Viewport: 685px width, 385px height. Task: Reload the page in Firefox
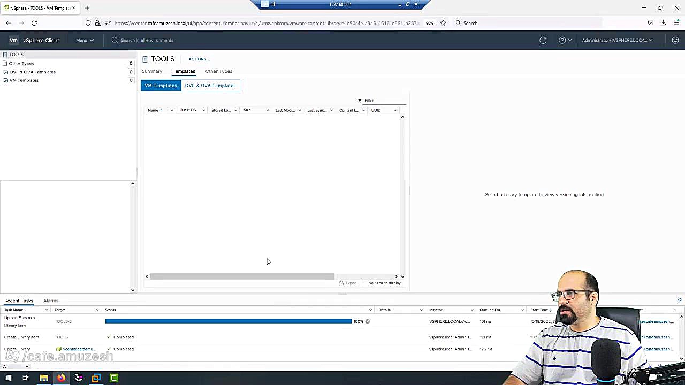click(x=34, y=23)
